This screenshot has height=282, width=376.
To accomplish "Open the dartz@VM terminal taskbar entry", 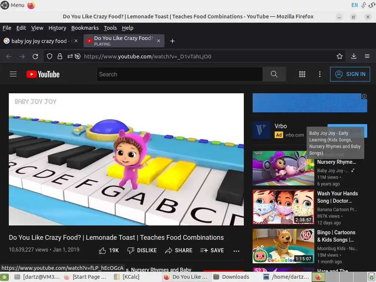I will click(37, 277).
